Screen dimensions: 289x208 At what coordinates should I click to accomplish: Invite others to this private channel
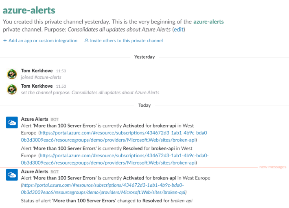126,41
